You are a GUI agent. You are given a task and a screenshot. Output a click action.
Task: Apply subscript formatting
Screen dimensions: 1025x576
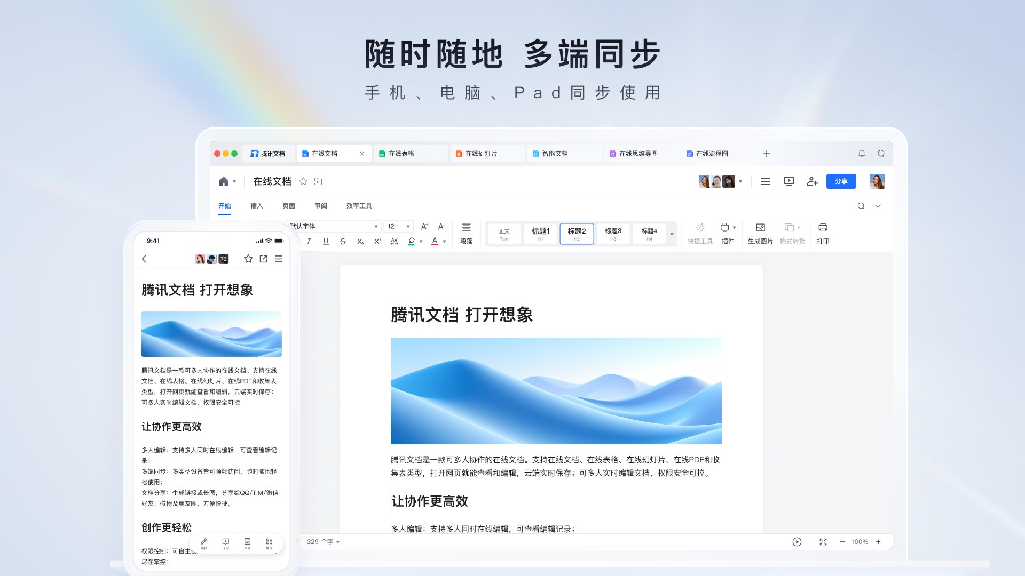[x=360, y=241]
